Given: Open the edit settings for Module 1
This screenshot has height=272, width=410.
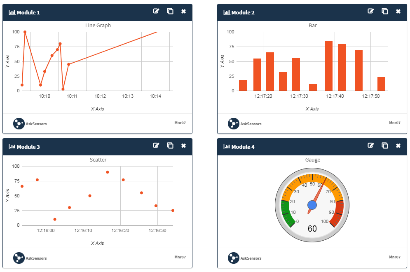Looking at the screenshot, I should pyautogui.click(x=156, y=12).
